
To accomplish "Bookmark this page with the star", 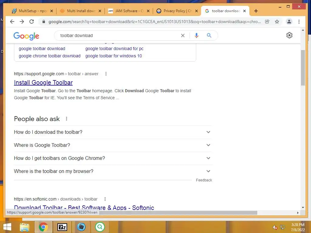I will point(277,22).
